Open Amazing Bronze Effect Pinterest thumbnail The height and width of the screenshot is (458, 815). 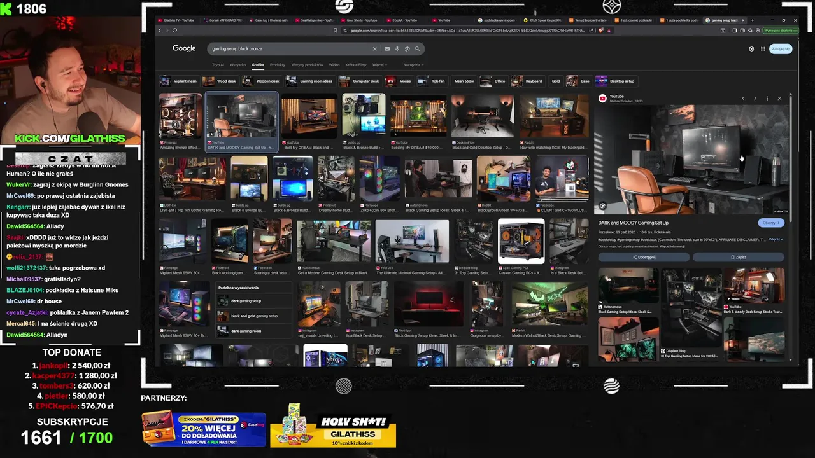pyautogui.click(x=181, y=116)
